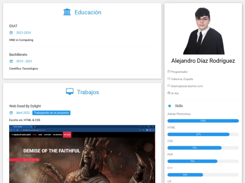Click 'DEMISE OF THE FAITHFUL' banner text

[x=52, y=151]
